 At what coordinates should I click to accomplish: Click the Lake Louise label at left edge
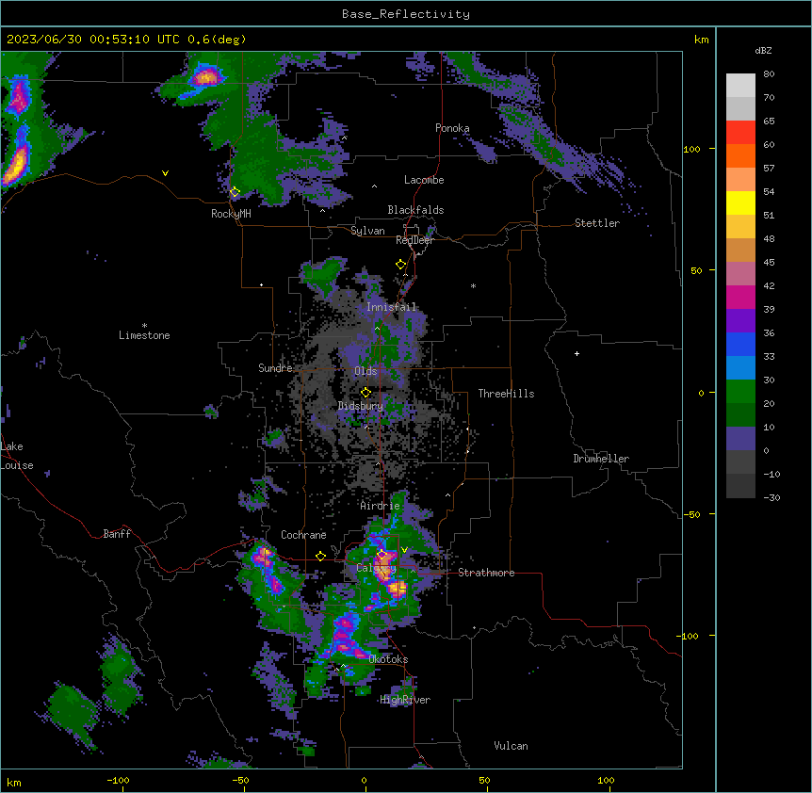click(17, 456)
